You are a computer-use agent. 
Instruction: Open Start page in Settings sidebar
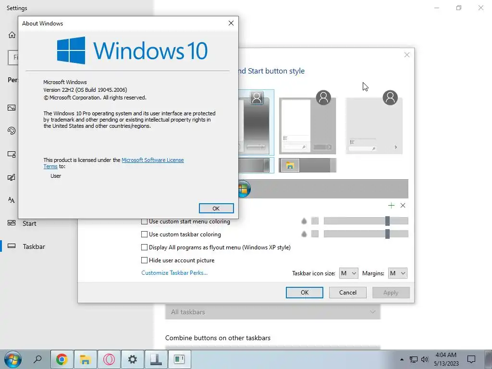[x=29, y=223]
